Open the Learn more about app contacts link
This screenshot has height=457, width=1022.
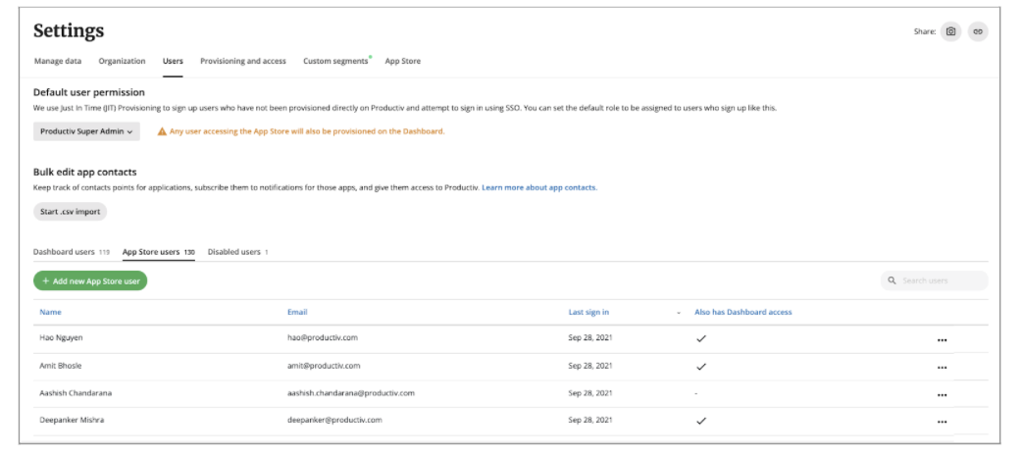coord(538,187)
